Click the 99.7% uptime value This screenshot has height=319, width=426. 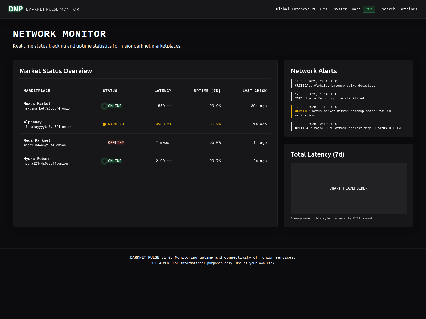(215, 161)
